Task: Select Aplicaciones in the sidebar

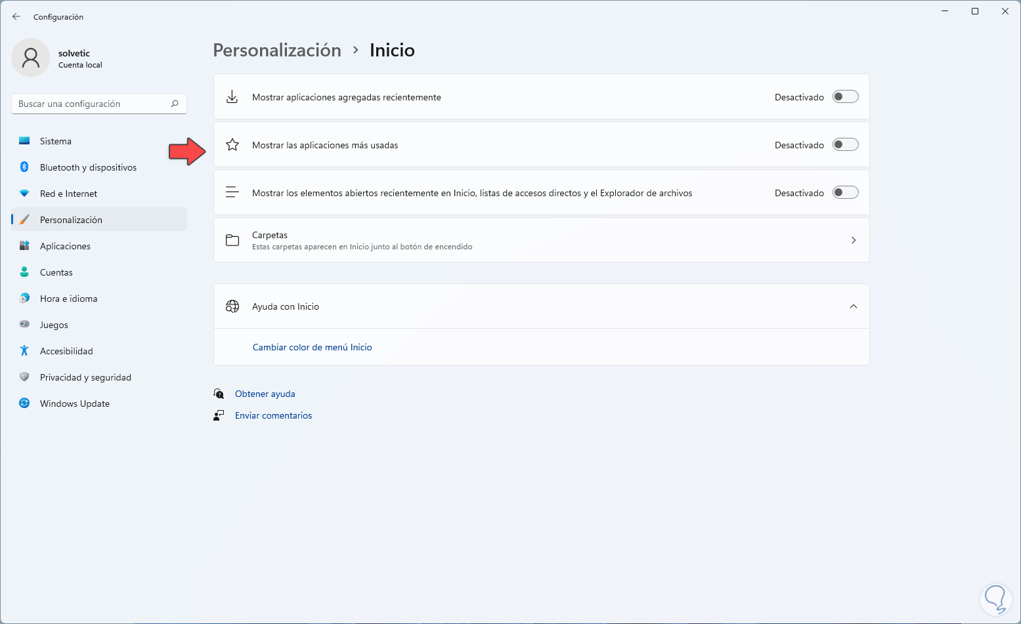Action: pos(65,246)
